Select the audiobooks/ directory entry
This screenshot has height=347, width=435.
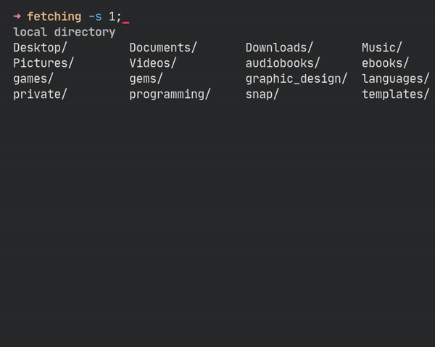click(283, 63)
